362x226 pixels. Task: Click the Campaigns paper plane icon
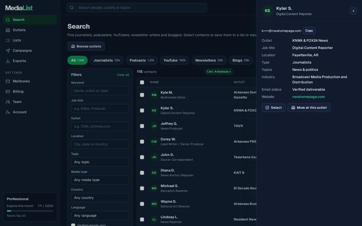pos(8,51)
